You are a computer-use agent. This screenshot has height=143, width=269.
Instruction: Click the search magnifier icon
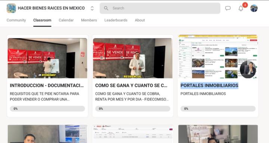106,8
